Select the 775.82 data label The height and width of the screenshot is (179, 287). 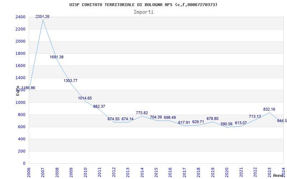pyautogui.click(x=142, y=113)
